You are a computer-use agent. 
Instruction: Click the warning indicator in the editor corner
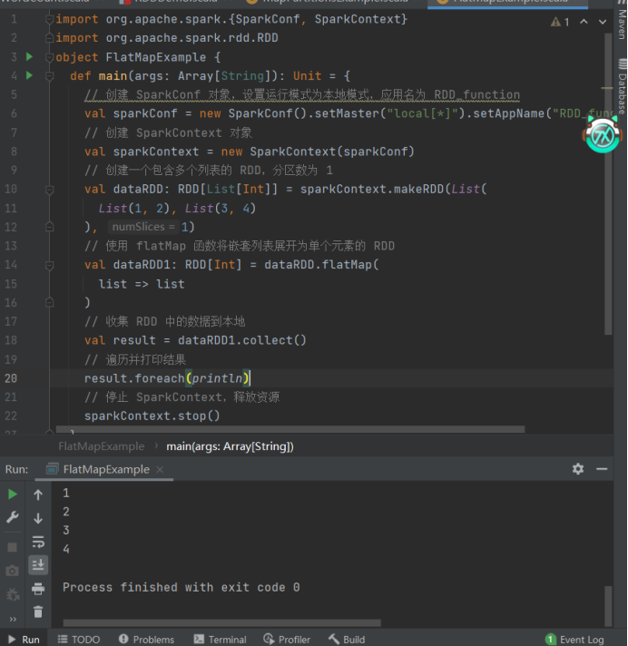[560, 22]
